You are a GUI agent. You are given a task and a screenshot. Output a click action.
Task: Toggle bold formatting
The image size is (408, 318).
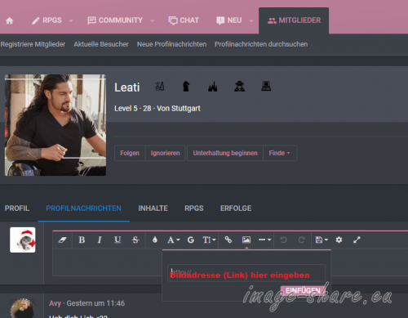82,240
